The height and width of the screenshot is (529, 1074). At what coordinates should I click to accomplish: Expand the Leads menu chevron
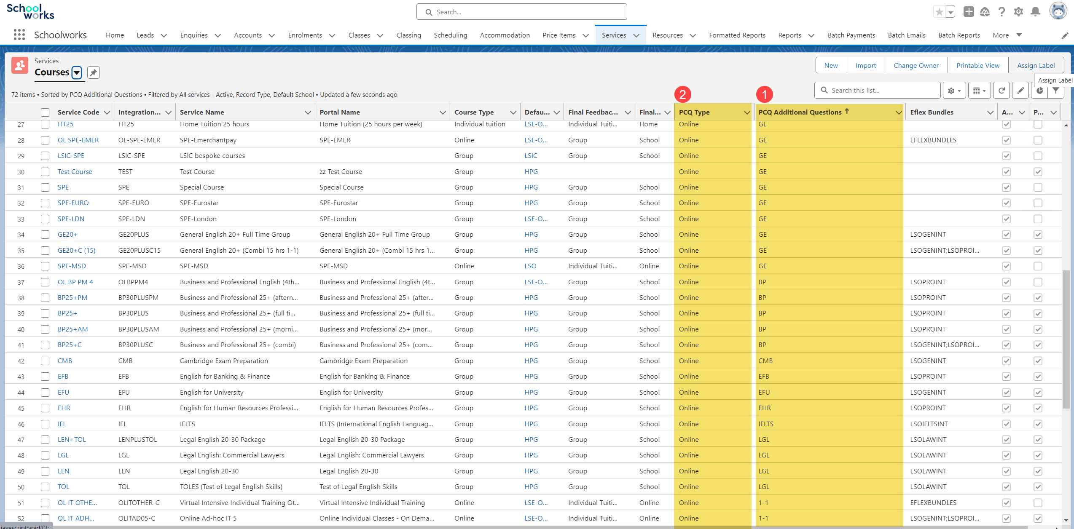[x=164, y=35]
